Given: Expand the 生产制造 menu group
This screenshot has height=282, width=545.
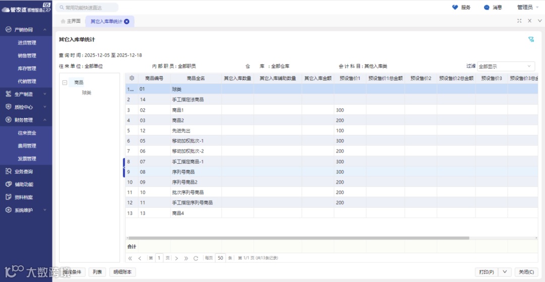Looking at the screenshot, I should click(x=45, y=94).
